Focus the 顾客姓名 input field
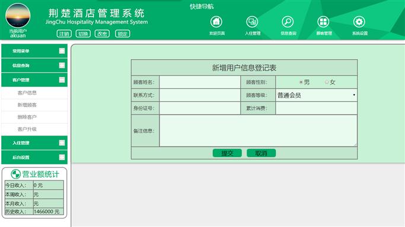 coord(200,82)
